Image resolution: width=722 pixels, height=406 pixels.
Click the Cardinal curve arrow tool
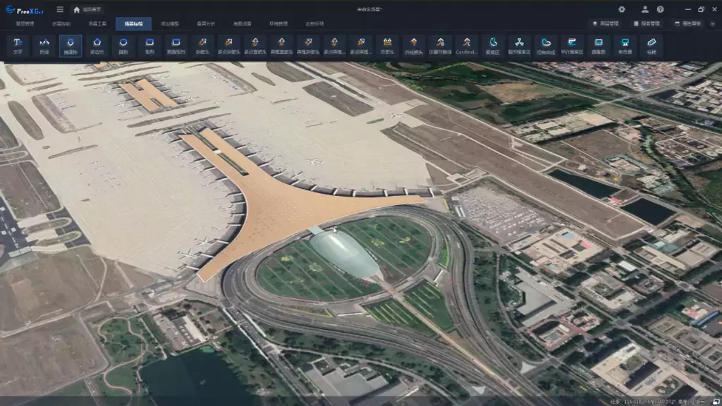[466, 45]
